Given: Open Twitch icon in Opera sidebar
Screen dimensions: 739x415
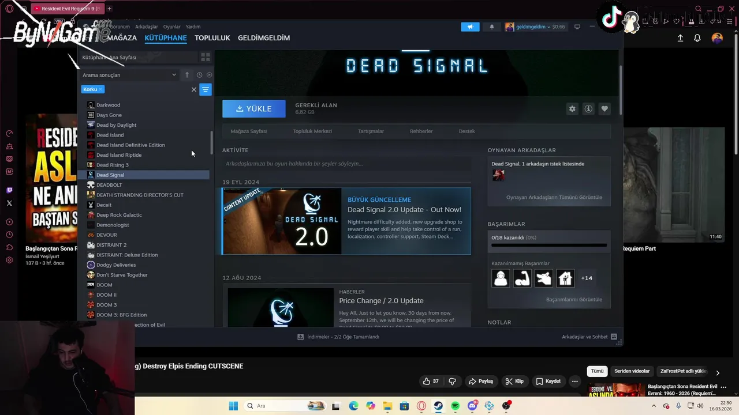Looking at the screenshot, I should point(9,190).
